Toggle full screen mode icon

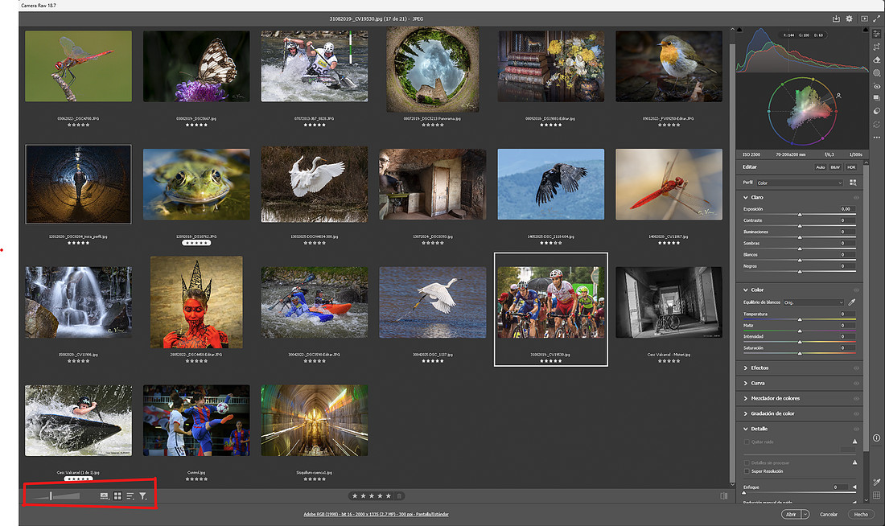click(x=876, y=18)
